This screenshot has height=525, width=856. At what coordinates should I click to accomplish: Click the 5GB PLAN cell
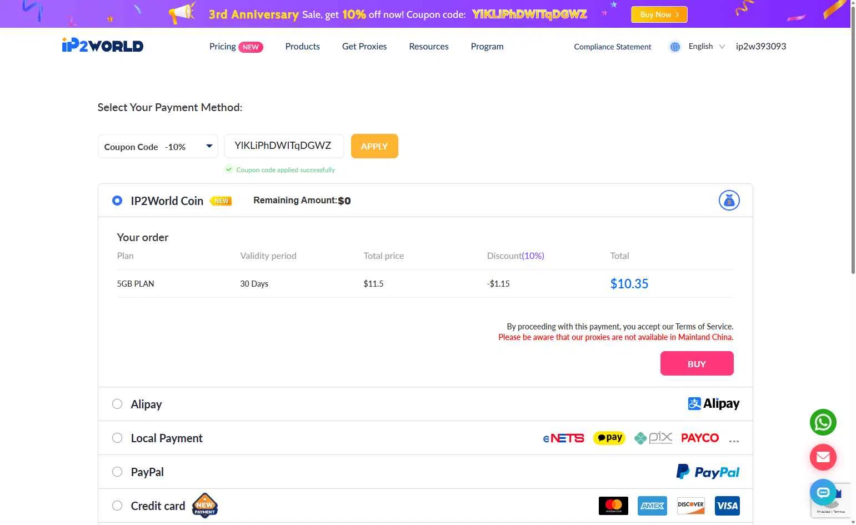[x=136, y=284]
